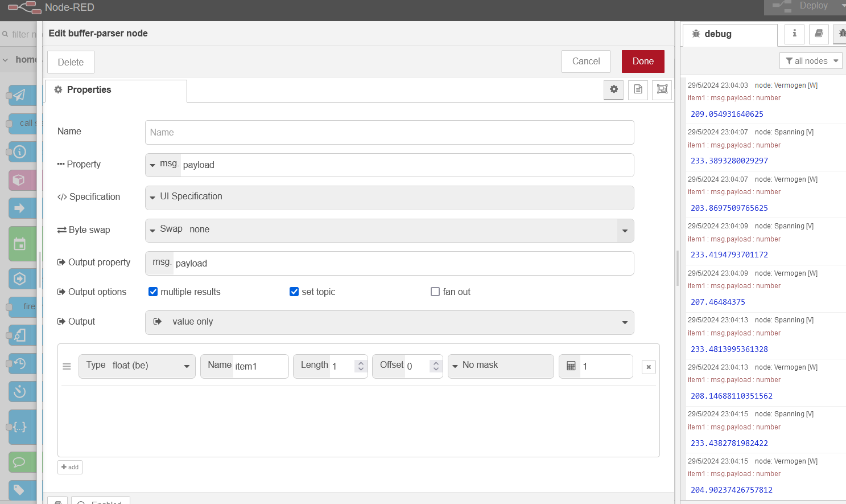Remove item1 row with x button
Screen dimensions: 846x504
coord(649,367)
